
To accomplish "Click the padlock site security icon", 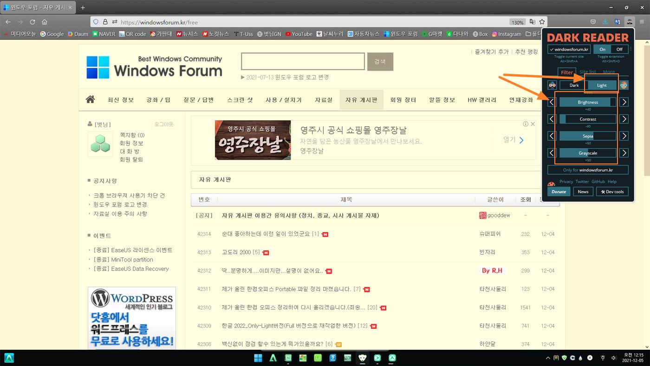I will point(105,22).
